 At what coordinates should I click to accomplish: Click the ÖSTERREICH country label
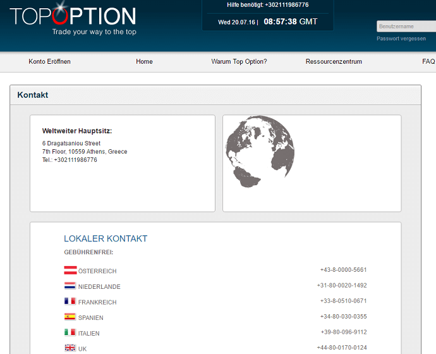coord(97,271)
